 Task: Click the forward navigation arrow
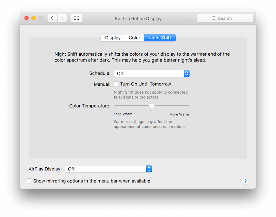click(x=62, y=18)
